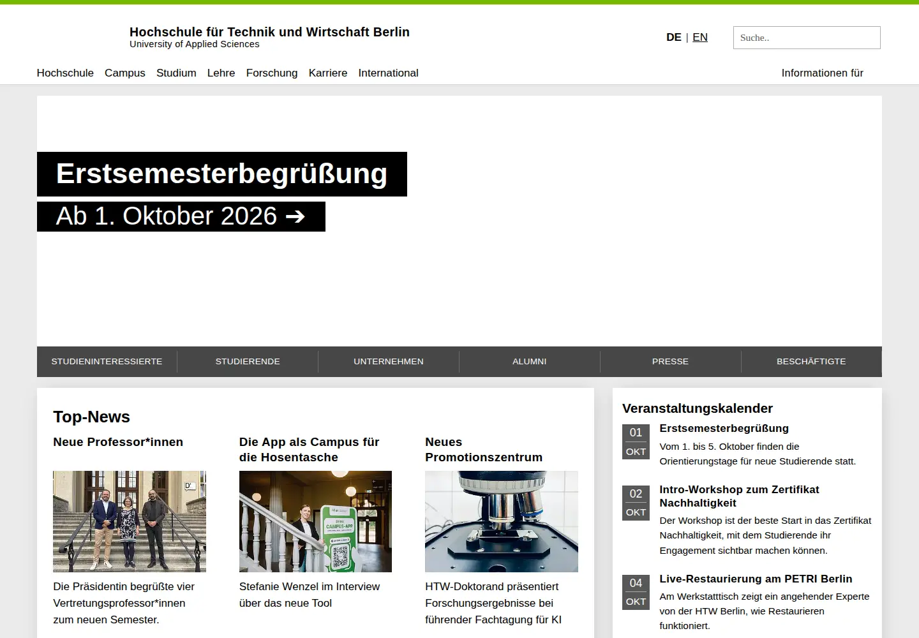Click the text 'Vom 1. bis 5. Oktober finden die'
The height and width of the screenshot is (638, 919).
click(x=729, y=447)
